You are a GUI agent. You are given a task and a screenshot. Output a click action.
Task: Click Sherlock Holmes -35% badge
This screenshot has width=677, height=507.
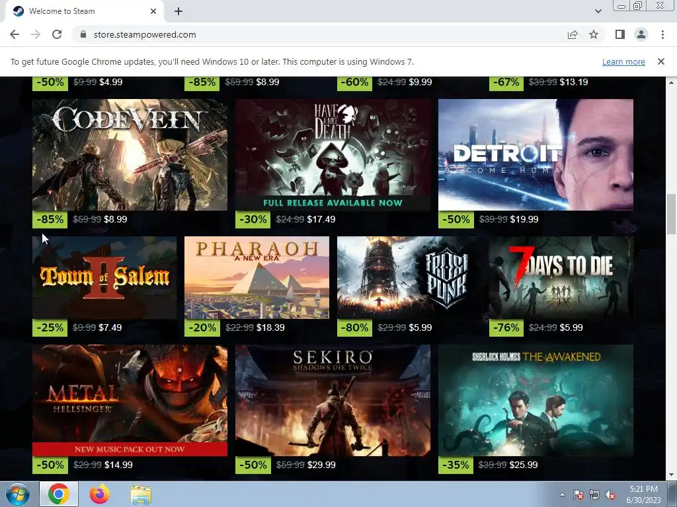456,465
